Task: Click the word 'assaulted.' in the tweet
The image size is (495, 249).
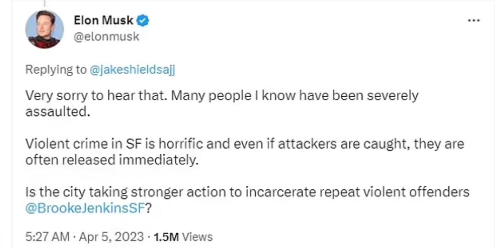Action: [x=58, y=111]
